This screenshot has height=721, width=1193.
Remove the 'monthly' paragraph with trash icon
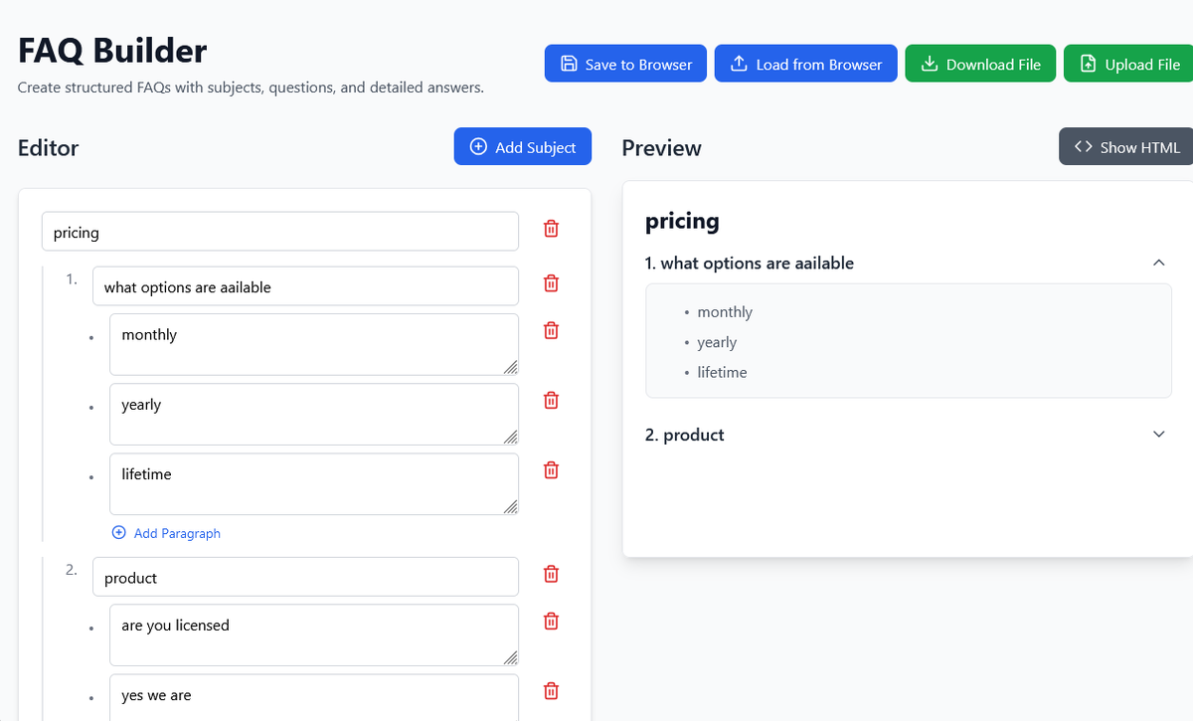551,330
